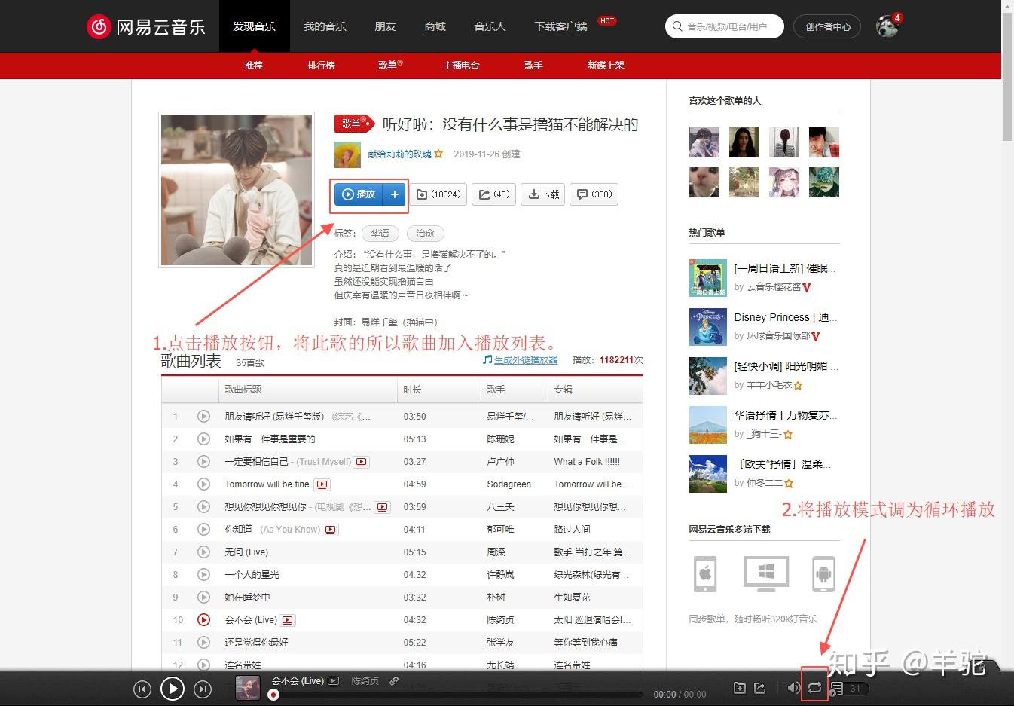Open the 朋友 navigation tab
This screenshot has height=706, width=1014.
(x=385, y=26)
